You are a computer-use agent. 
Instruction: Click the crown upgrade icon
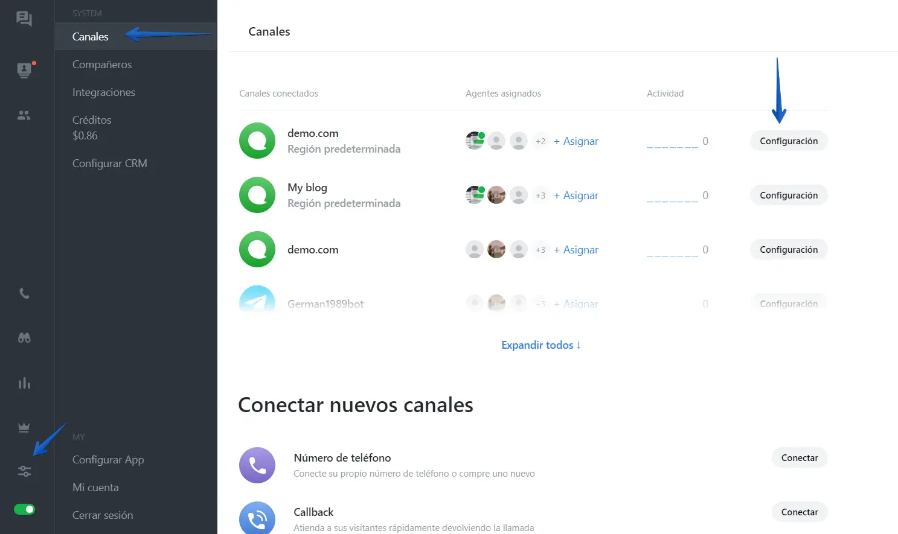click(x=24, y=428)
